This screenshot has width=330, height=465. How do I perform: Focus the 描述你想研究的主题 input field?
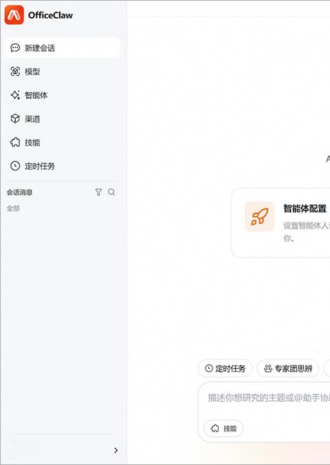[x=269, y=398]
